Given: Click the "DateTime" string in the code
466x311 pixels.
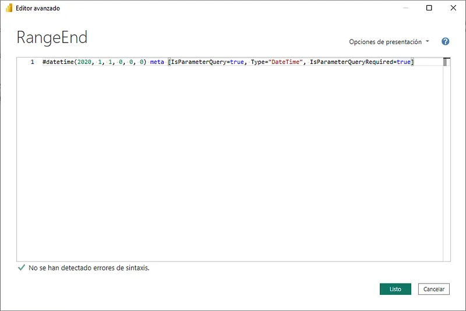Looking at the screenshot, I should pos(285,62).
